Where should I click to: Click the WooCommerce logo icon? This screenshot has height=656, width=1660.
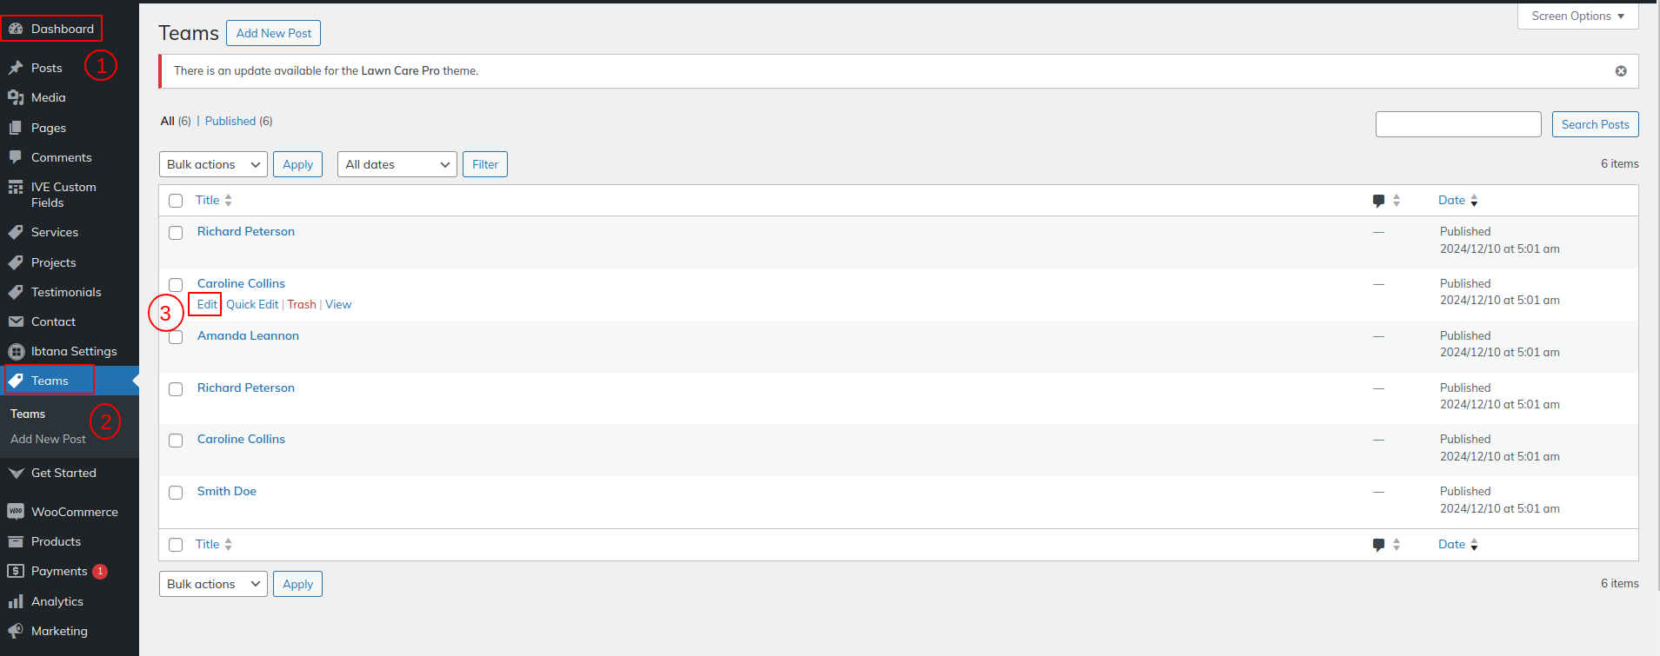pos(16,512)
